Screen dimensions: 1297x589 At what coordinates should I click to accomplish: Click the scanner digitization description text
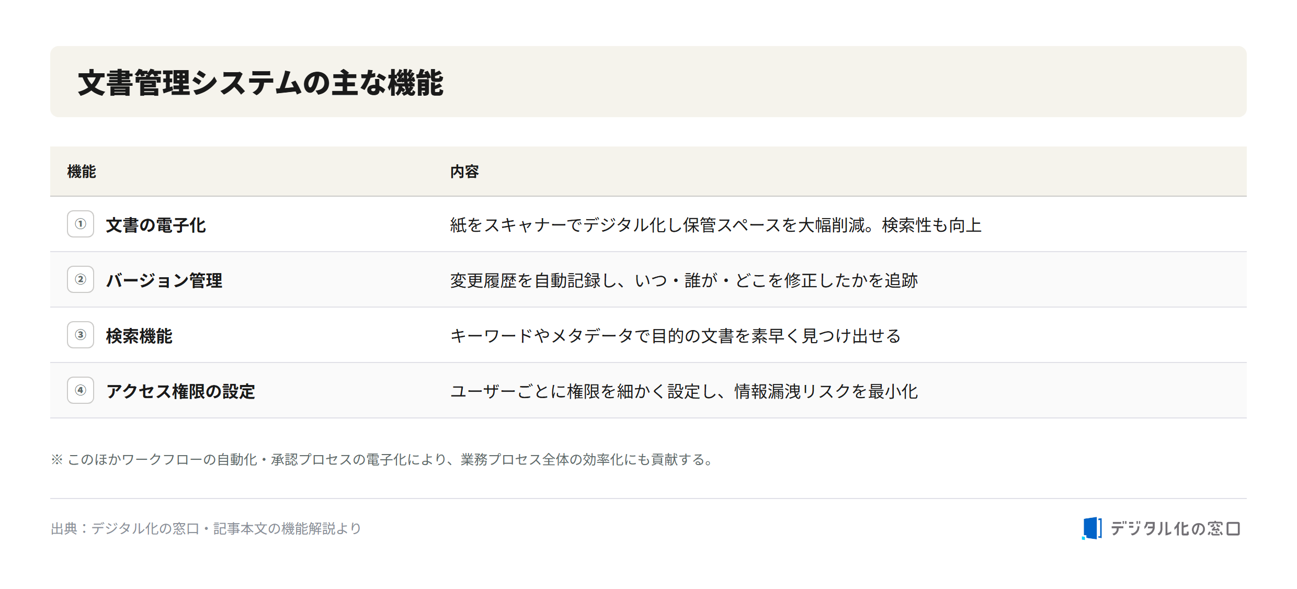click(716, 225)
